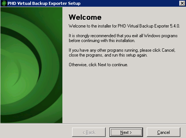Click the 'It is strongly recommended' paragraph
186x138 pixels.
123,38
